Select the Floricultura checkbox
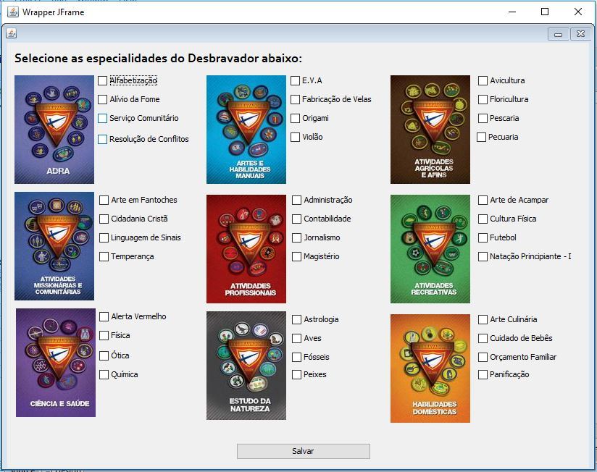The image size is (597, 472). 483,99
